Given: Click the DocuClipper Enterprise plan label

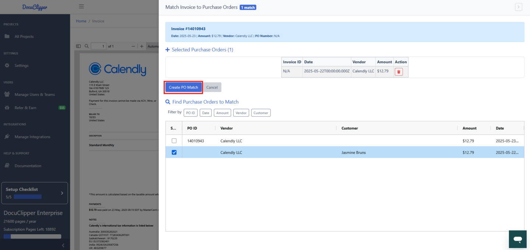Looking at the screenshot, I should click(33, 213).
